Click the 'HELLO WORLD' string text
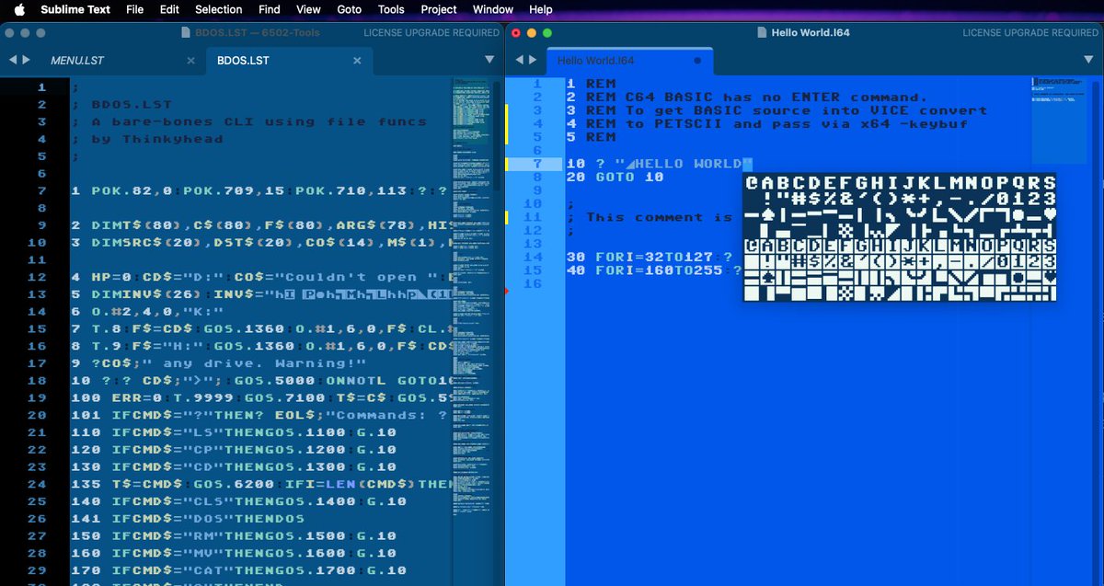1104x586 pixels. (688, 164)
